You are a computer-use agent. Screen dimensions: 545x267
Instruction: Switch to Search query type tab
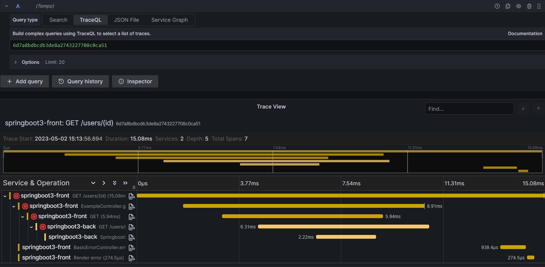tap(58, 20)
